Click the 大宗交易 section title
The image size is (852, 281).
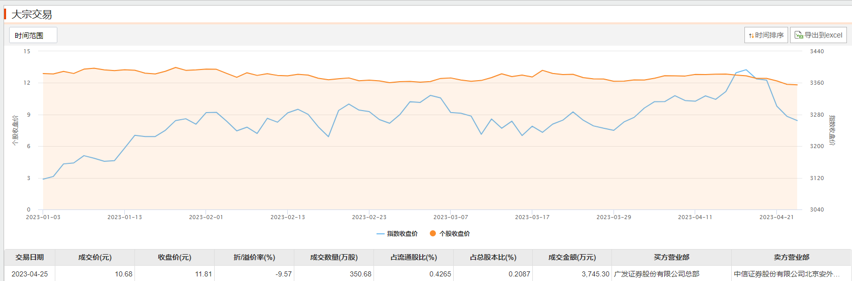click(31, 14)
